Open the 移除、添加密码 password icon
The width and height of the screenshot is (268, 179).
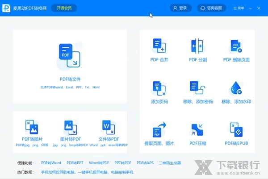(x=197, y=87)
